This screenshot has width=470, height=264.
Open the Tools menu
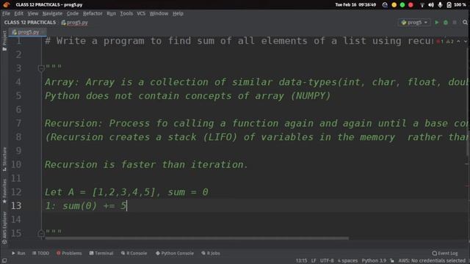[126, 13]
